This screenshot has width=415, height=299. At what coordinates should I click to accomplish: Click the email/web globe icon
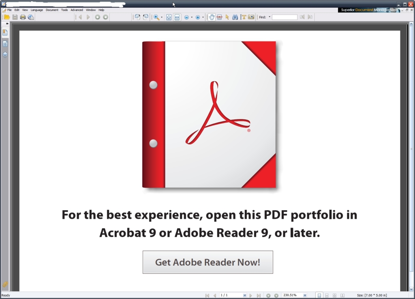point(31,17)
